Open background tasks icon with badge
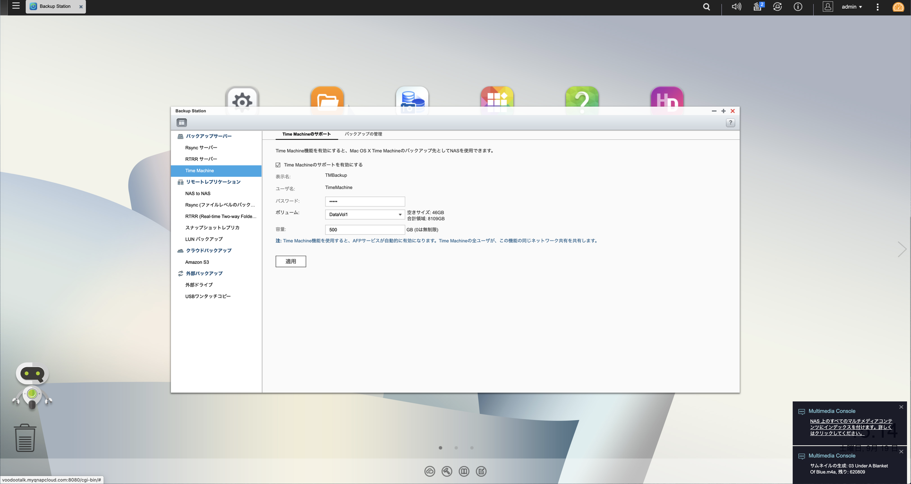The width and height of the screenshot is (911, 484). (758, 7)
